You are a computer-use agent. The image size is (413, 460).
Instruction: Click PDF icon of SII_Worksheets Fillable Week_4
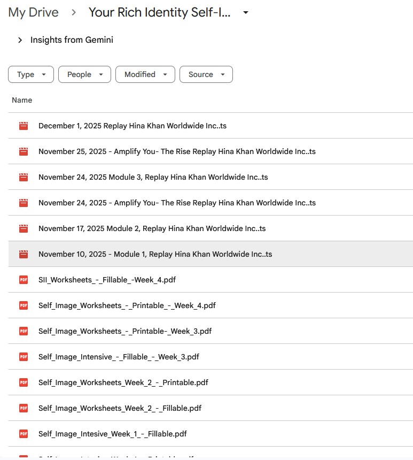(x=24, y=280)
